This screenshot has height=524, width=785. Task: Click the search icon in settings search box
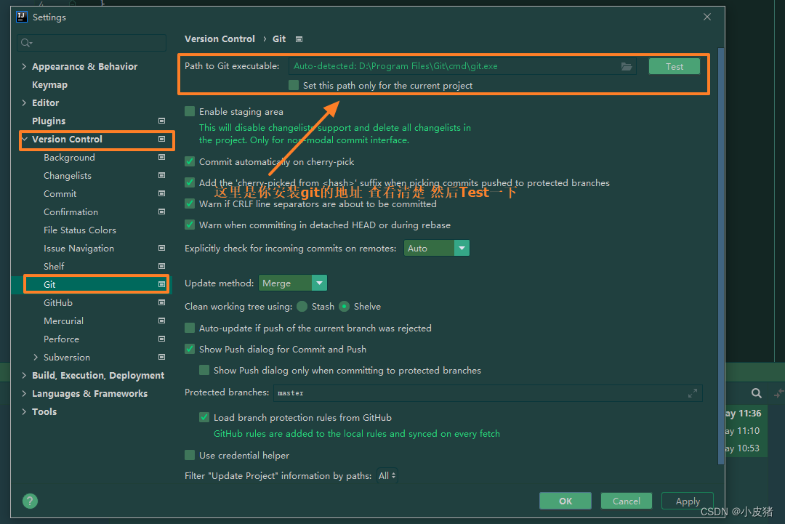(x=27, y=43)
